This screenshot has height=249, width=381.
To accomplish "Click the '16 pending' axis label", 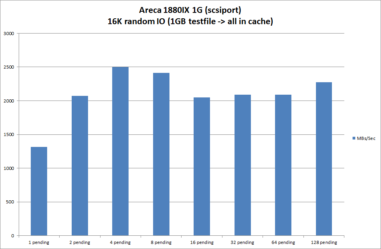I will [202, 242].
